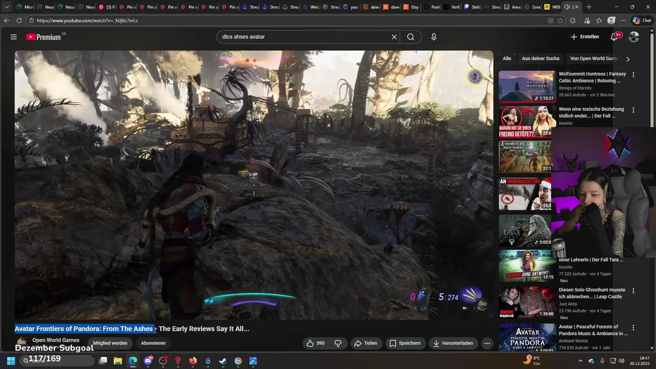Open taskbar clock showing 18:47

coord(640,361)
